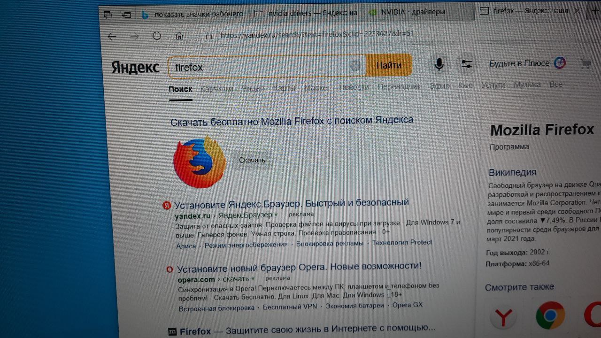601x338 pixels.
Task: Click the firefox search input field
Action: pyautogui.click(x=261, y=67)
